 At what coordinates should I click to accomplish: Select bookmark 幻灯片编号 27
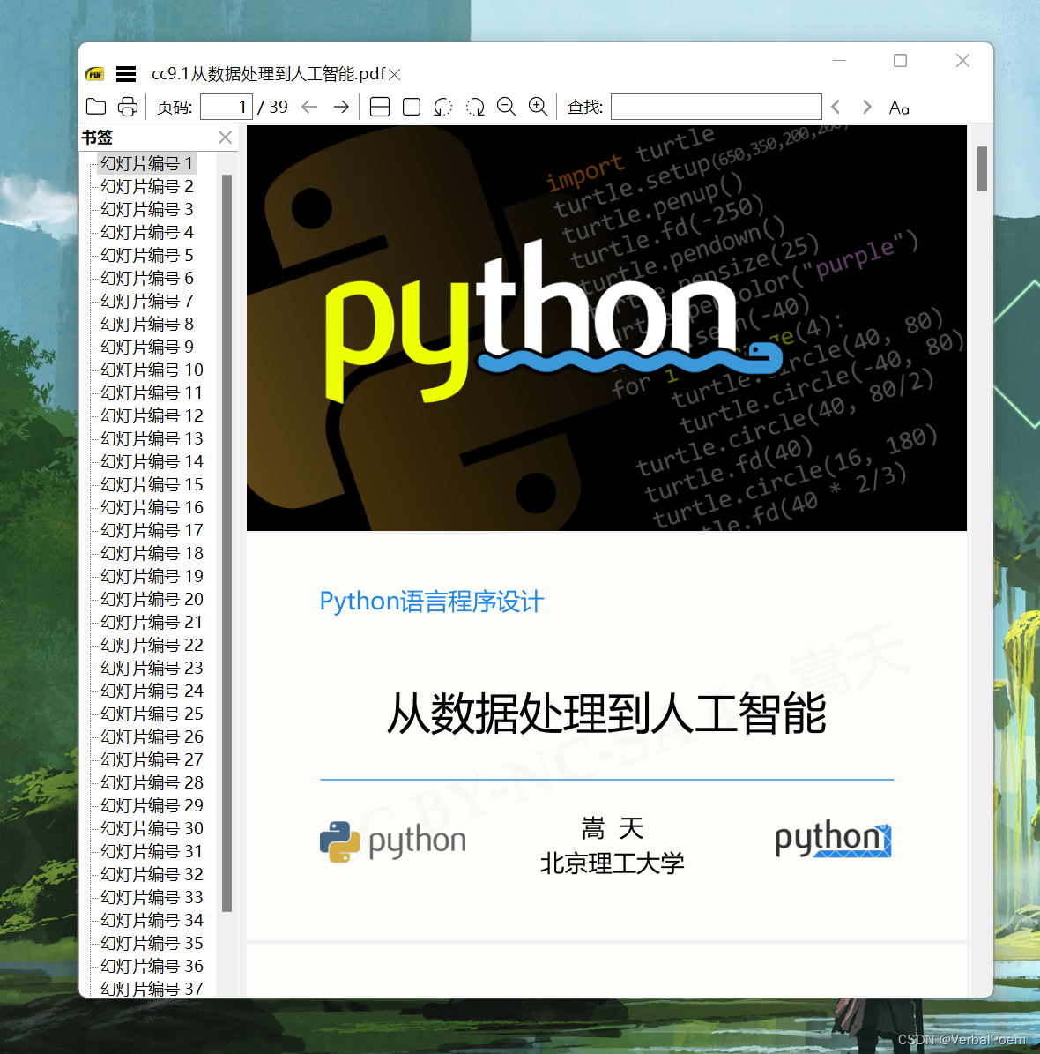click(x=152, y=759)
